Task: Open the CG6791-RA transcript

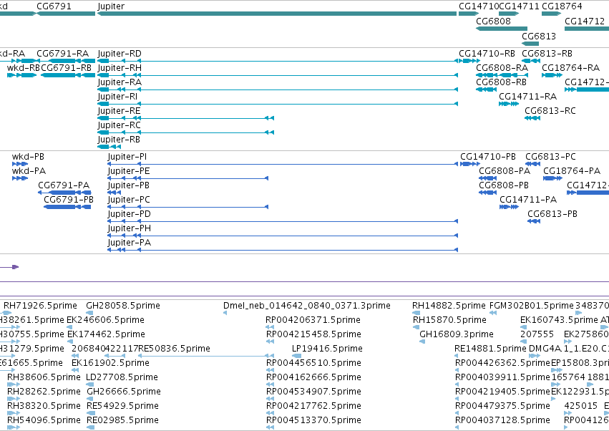Action: point(66,61)
